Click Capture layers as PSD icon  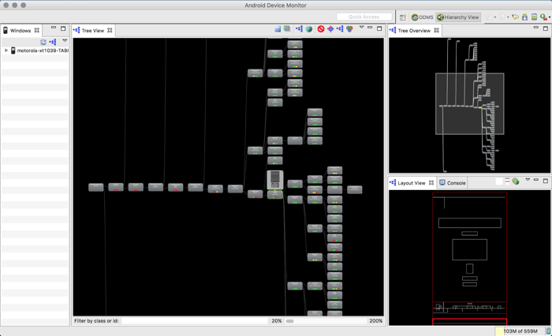pos(287,29)
